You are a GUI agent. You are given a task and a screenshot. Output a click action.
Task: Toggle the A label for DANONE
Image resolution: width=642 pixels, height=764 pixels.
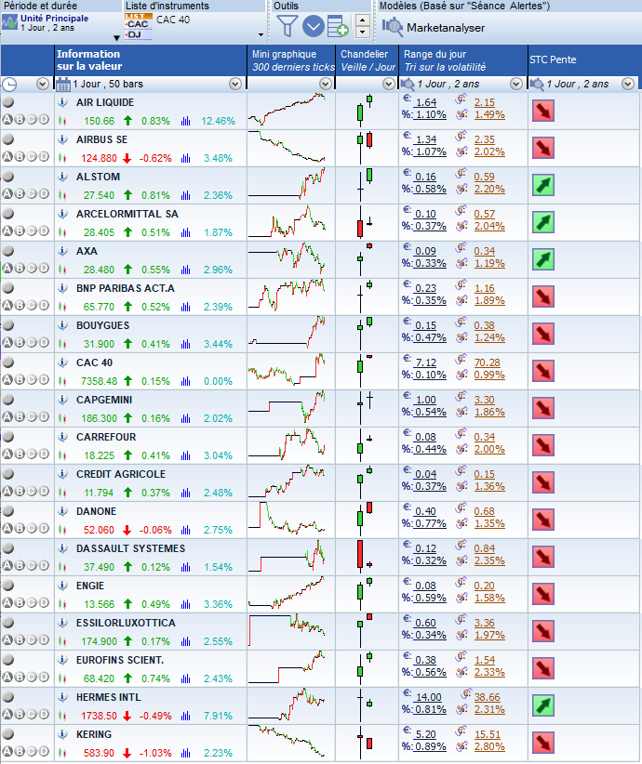[x=7, y=528]
